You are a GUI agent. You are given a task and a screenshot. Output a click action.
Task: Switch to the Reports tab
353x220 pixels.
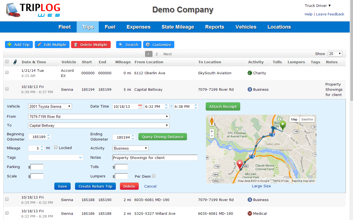215,27
